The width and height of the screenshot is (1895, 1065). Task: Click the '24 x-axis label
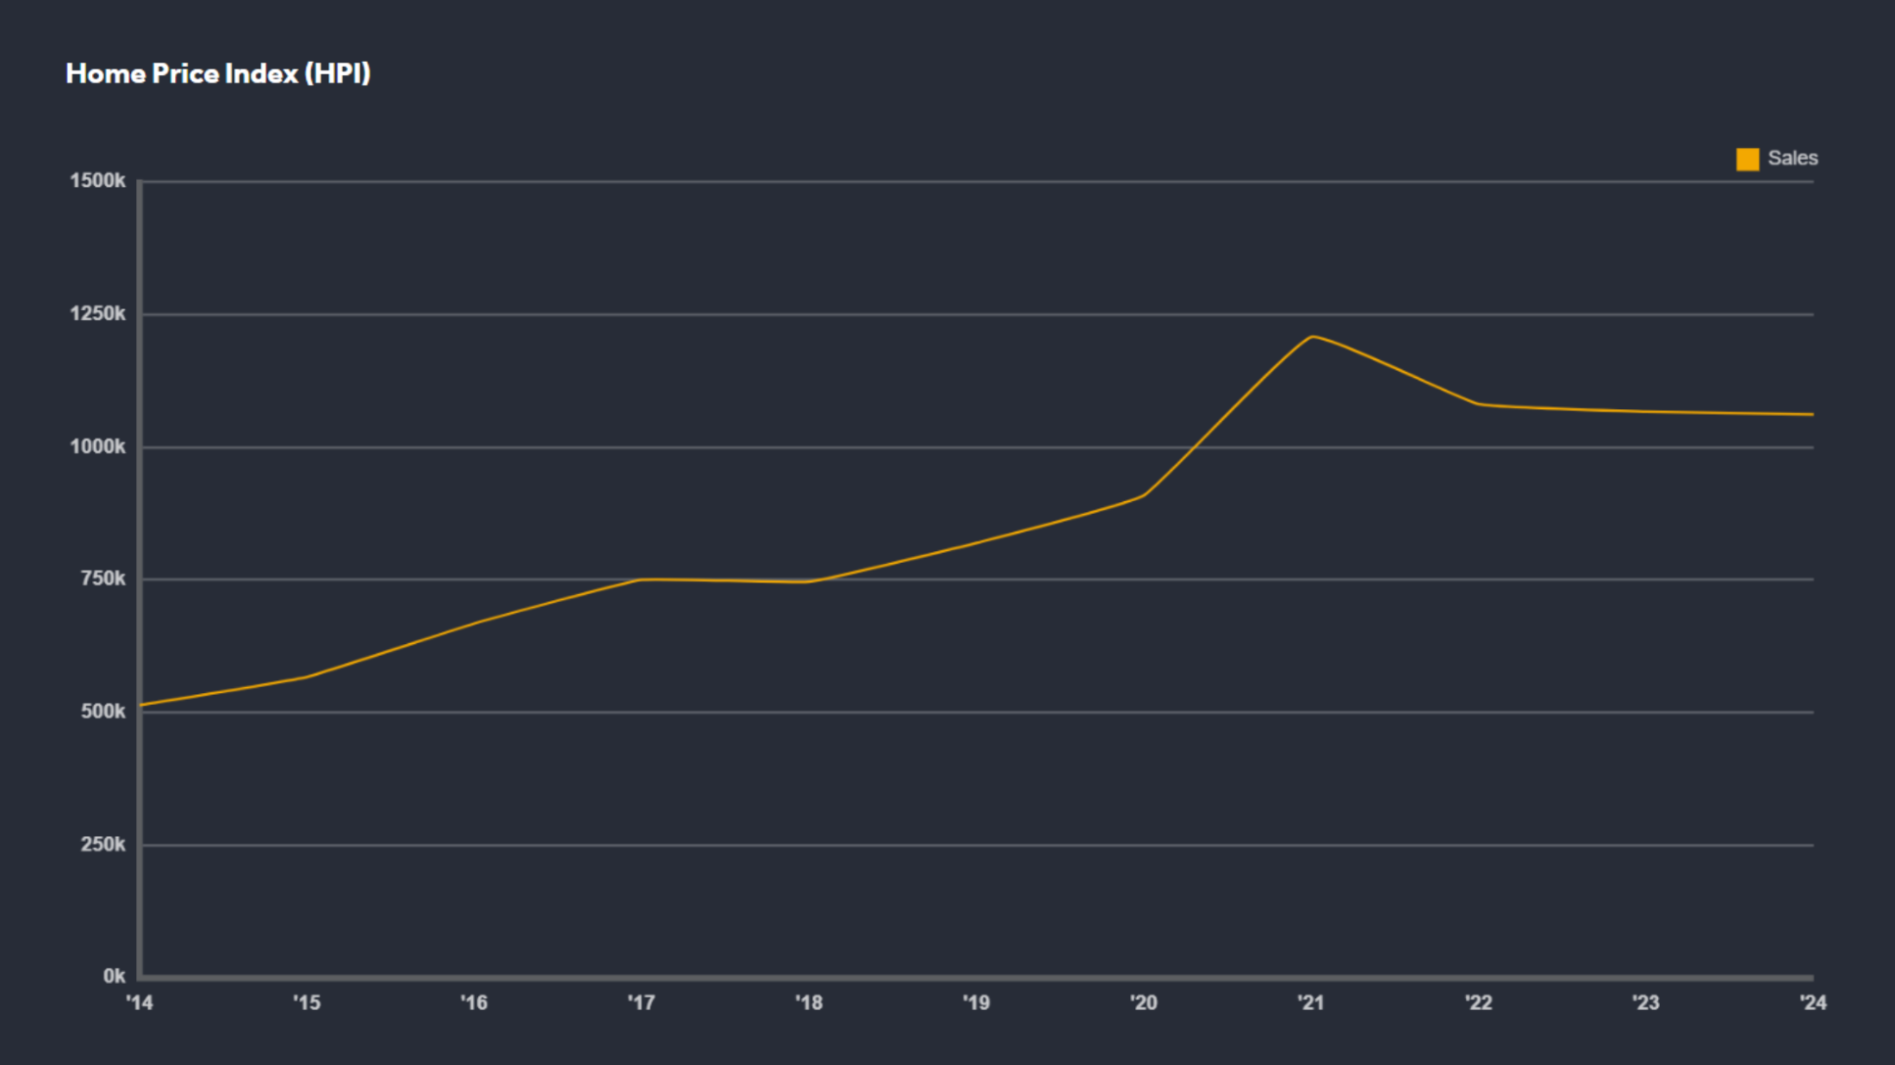1812,1002
